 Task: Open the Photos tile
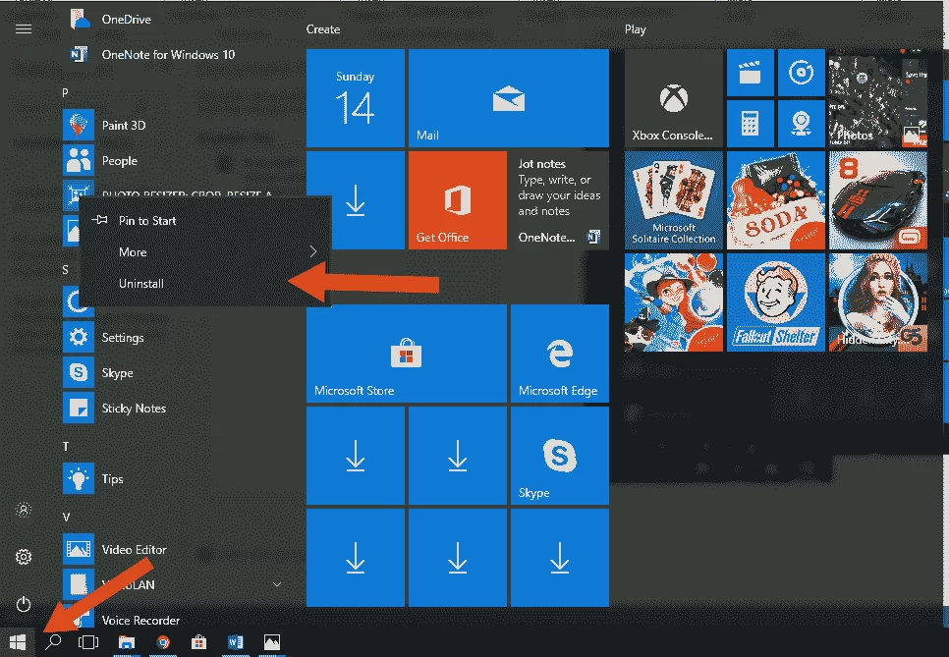[x=877, y=98]
